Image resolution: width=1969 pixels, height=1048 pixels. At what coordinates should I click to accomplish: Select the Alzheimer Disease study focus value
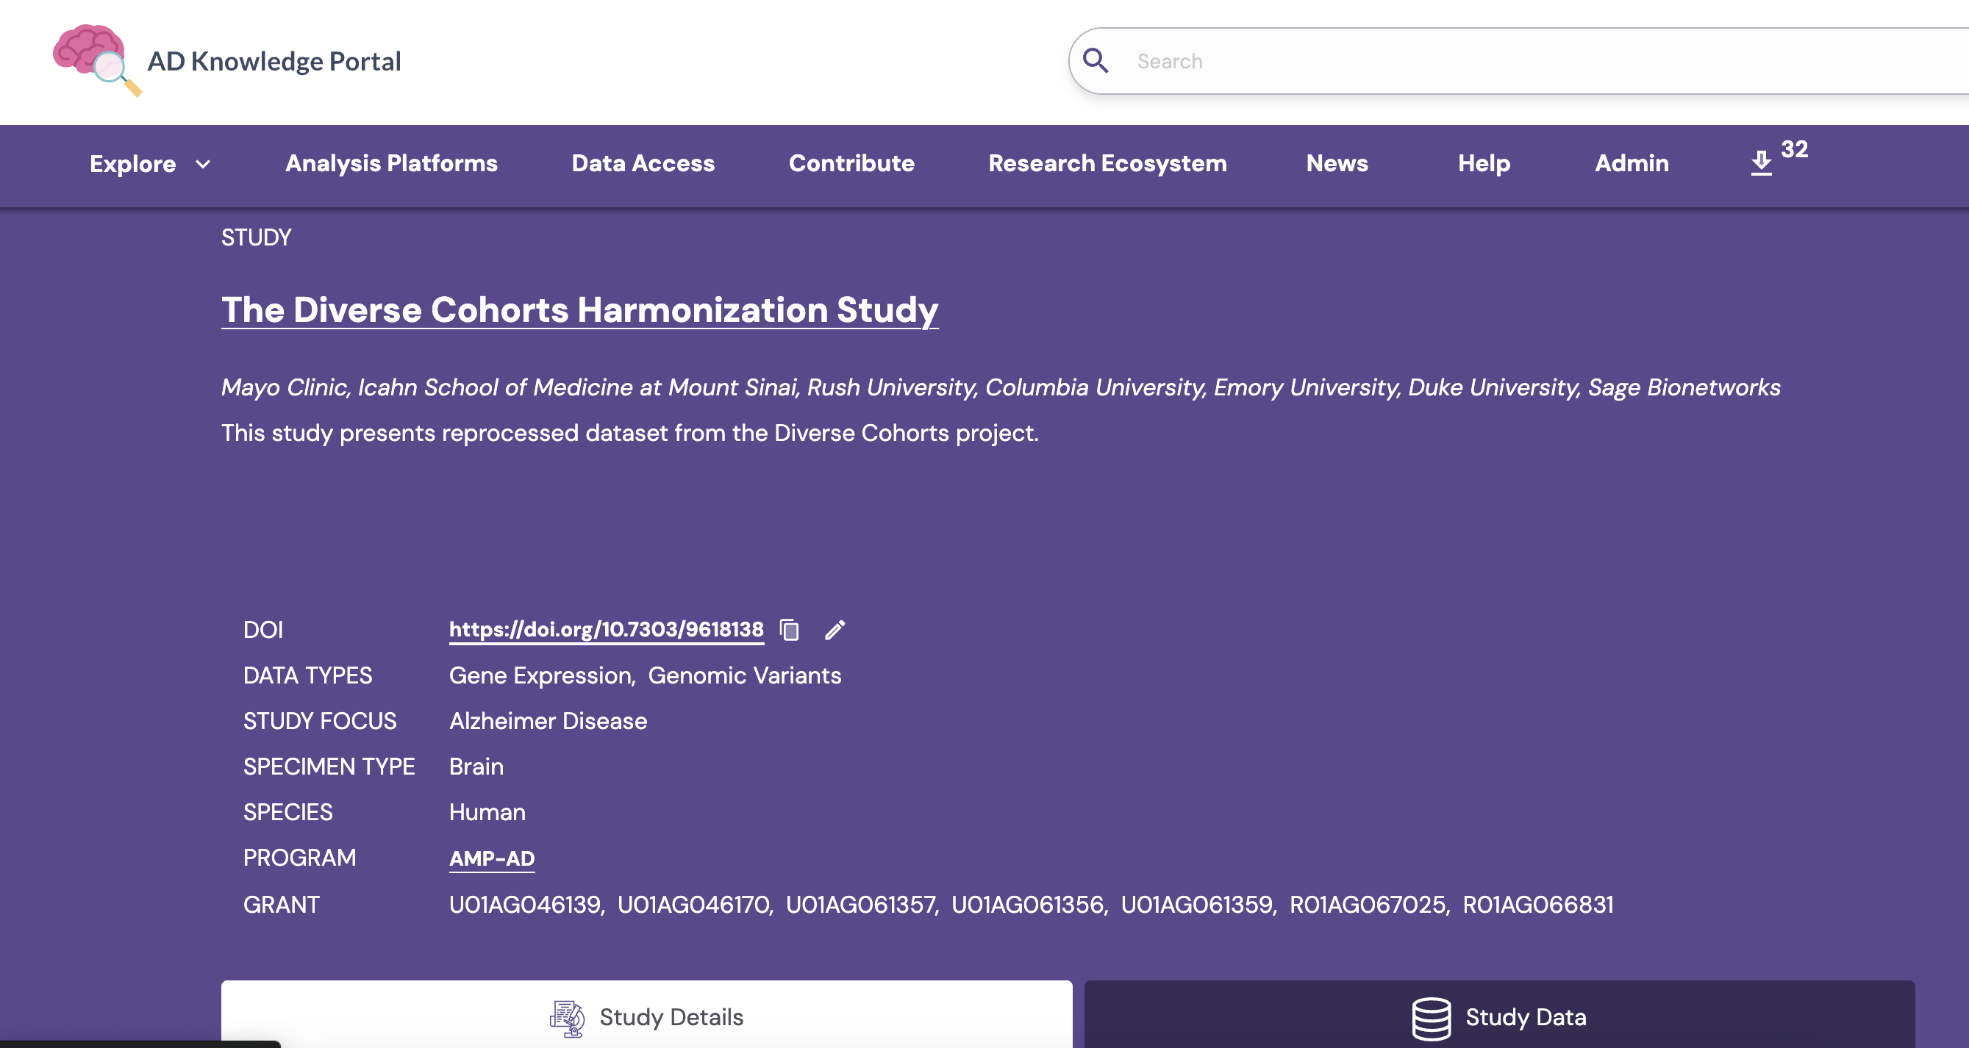point(548,721)
